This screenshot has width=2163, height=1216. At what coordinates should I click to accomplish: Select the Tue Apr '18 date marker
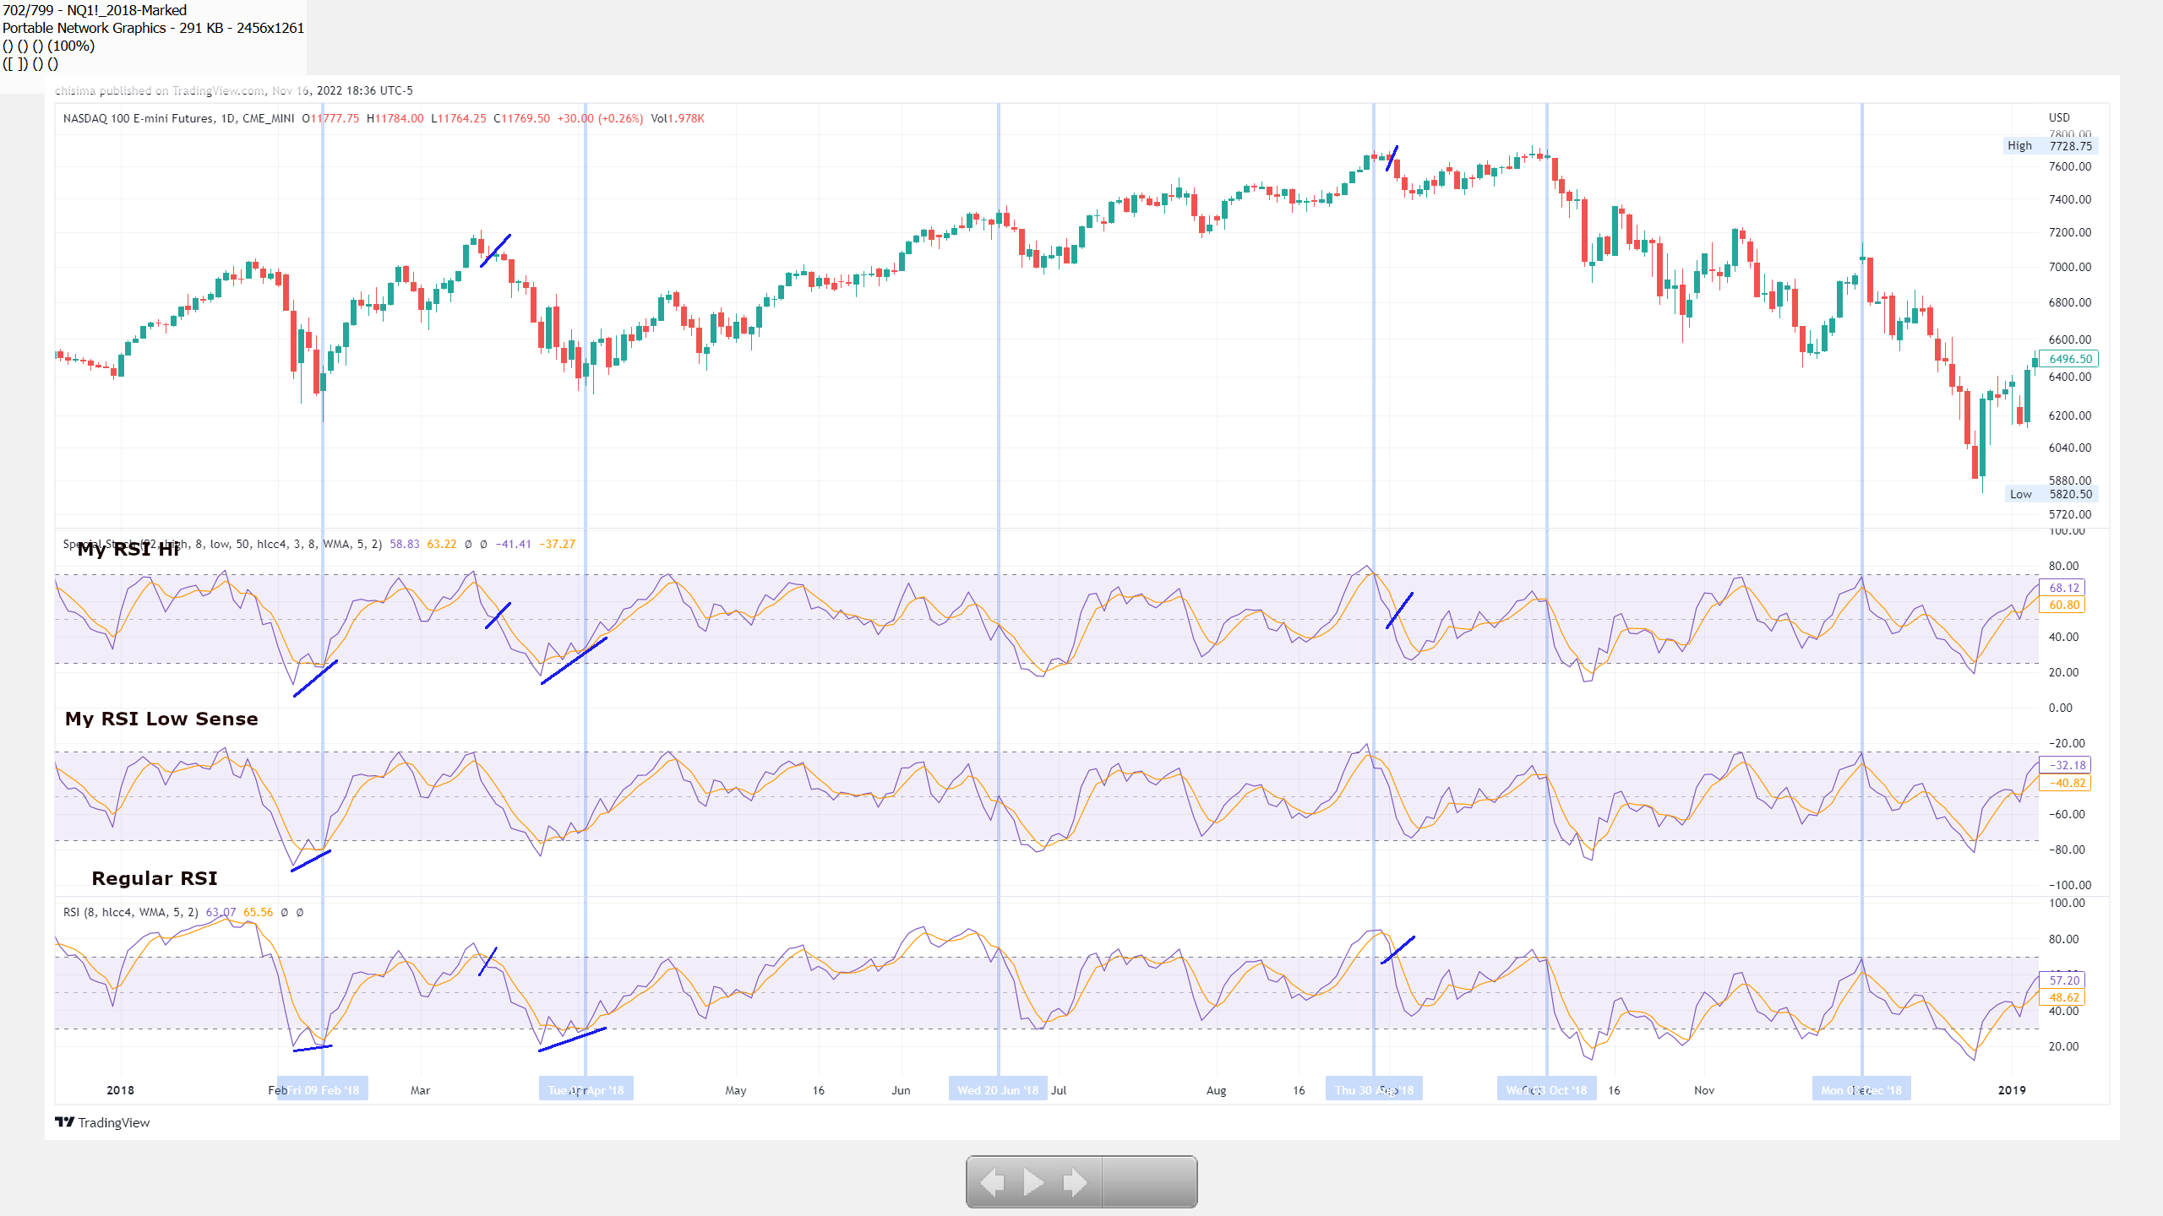coord(586,1090)
